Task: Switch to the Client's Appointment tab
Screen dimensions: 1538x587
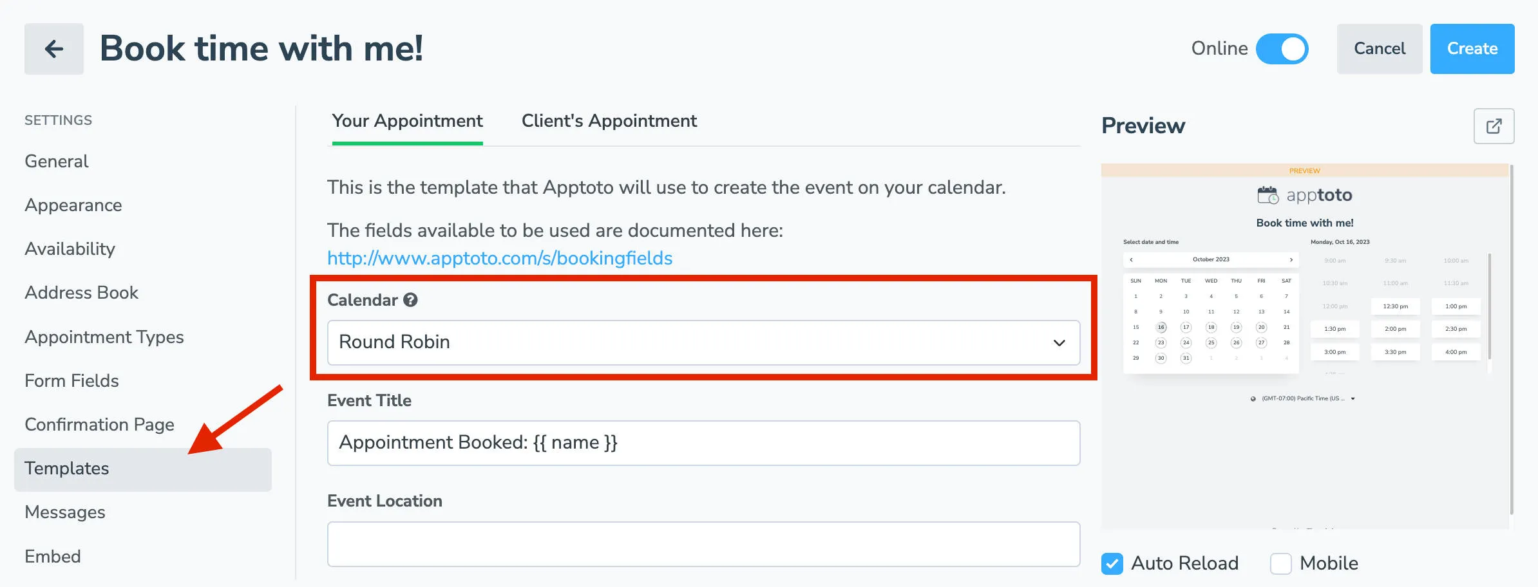Action: pos(608,121)
